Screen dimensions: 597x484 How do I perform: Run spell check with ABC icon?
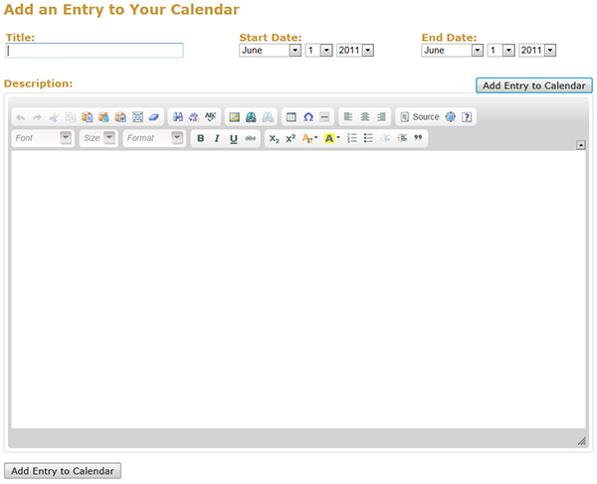211,116
